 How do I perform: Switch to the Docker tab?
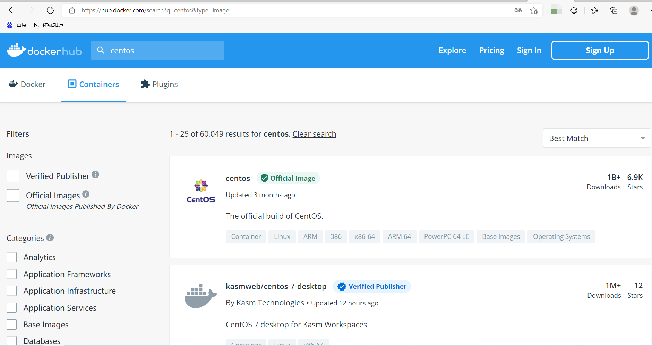(27, 84)
